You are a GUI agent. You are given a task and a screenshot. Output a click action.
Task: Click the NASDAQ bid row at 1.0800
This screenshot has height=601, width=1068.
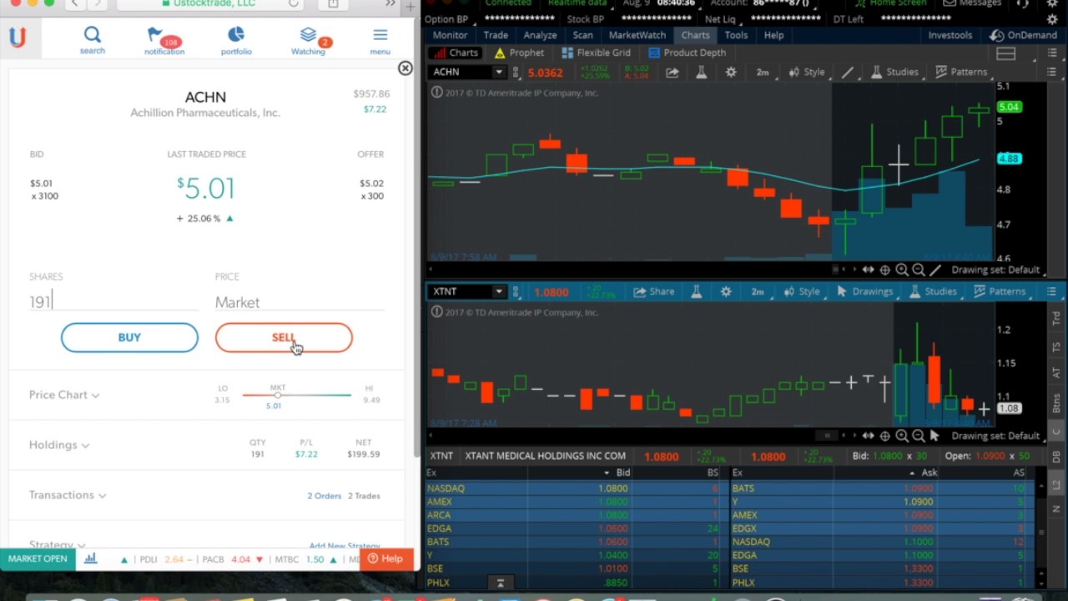click(x=574, y=488)
